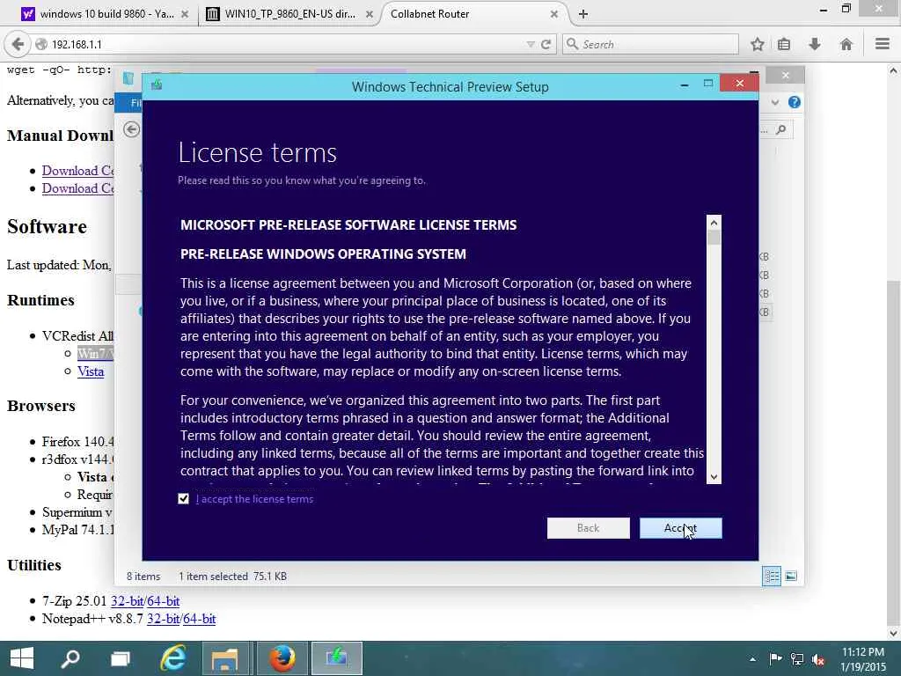Open File Explorer from the taskbar
The width and height of the screenshot is (901, 676).
[x=224, y=658]
